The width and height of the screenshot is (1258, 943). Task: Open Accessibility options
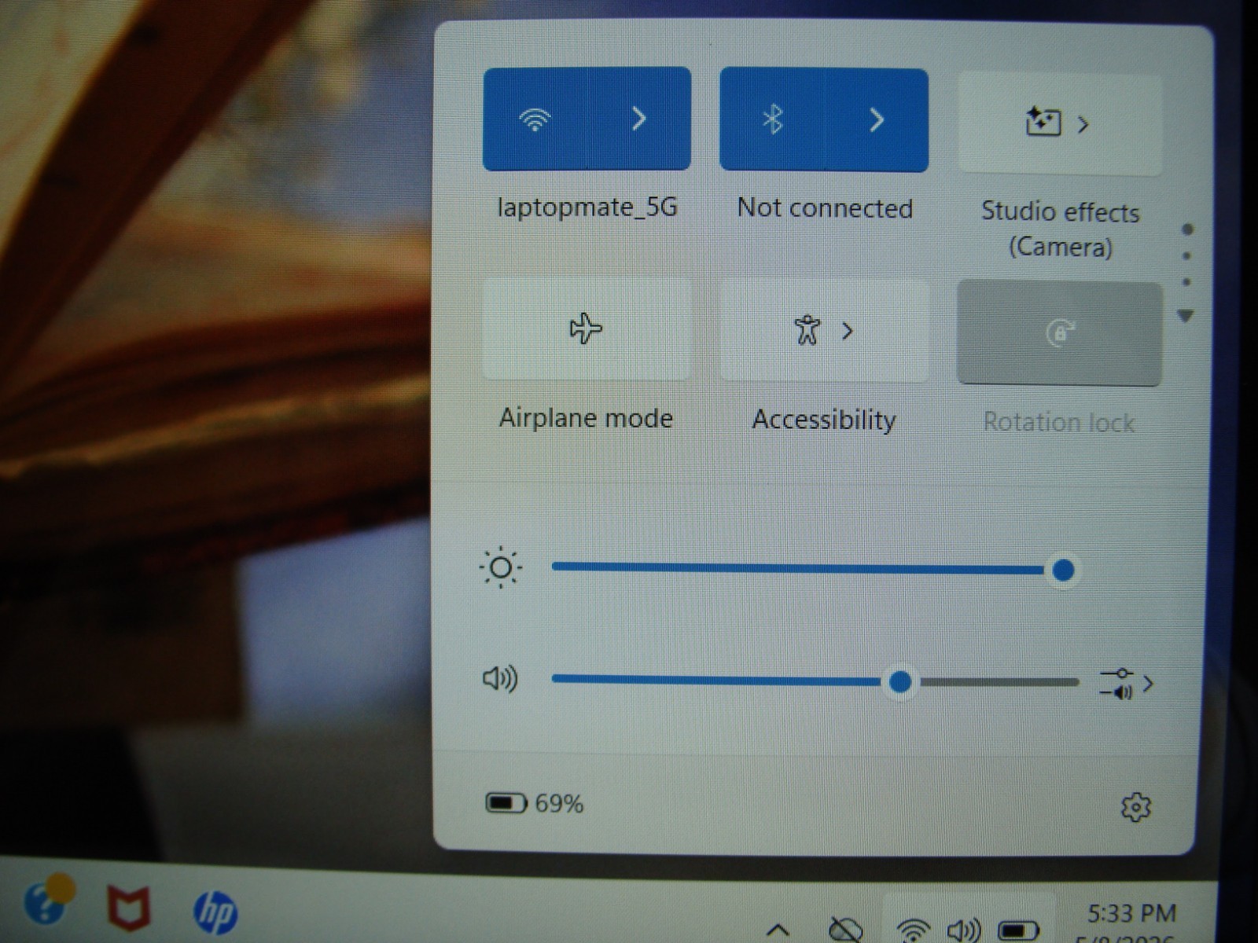click(x=824, y=331)
